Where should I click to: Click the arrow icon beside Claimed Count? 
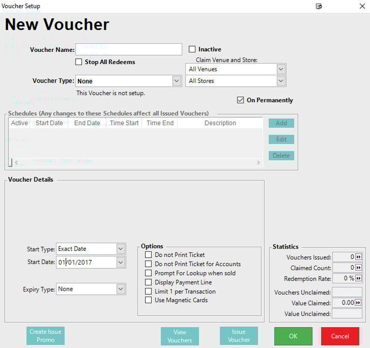tap(358, 268)
